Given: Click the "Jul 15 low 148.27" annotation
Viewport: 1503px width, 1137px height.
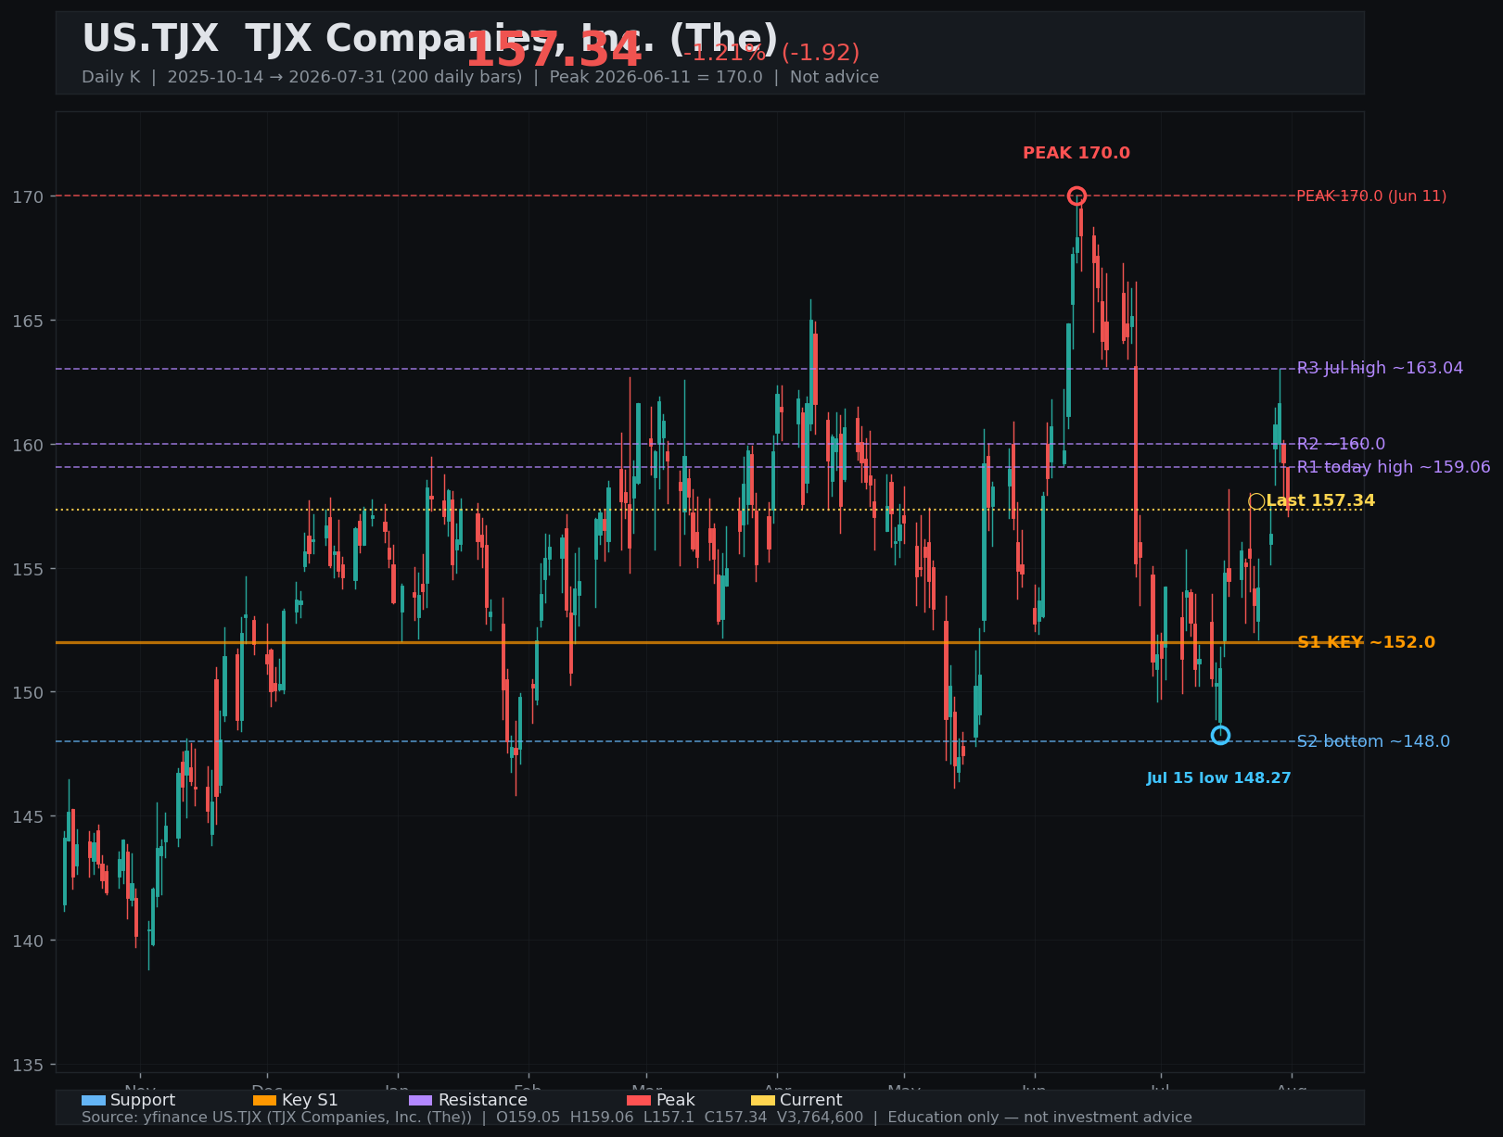Looking at the screenshot, I should point(1218,778).
